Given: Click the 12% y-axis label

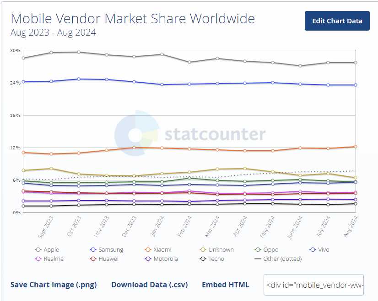Looking at the screenshot, I should click(x=15, y=148).
